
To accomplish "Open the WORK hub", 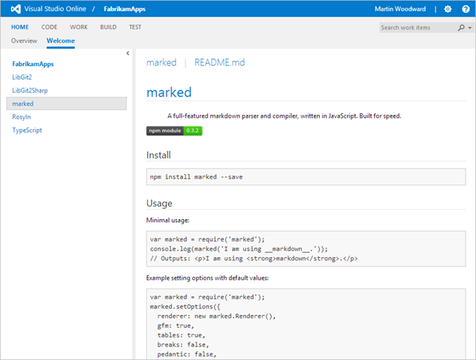I will [x=79, y=27].
